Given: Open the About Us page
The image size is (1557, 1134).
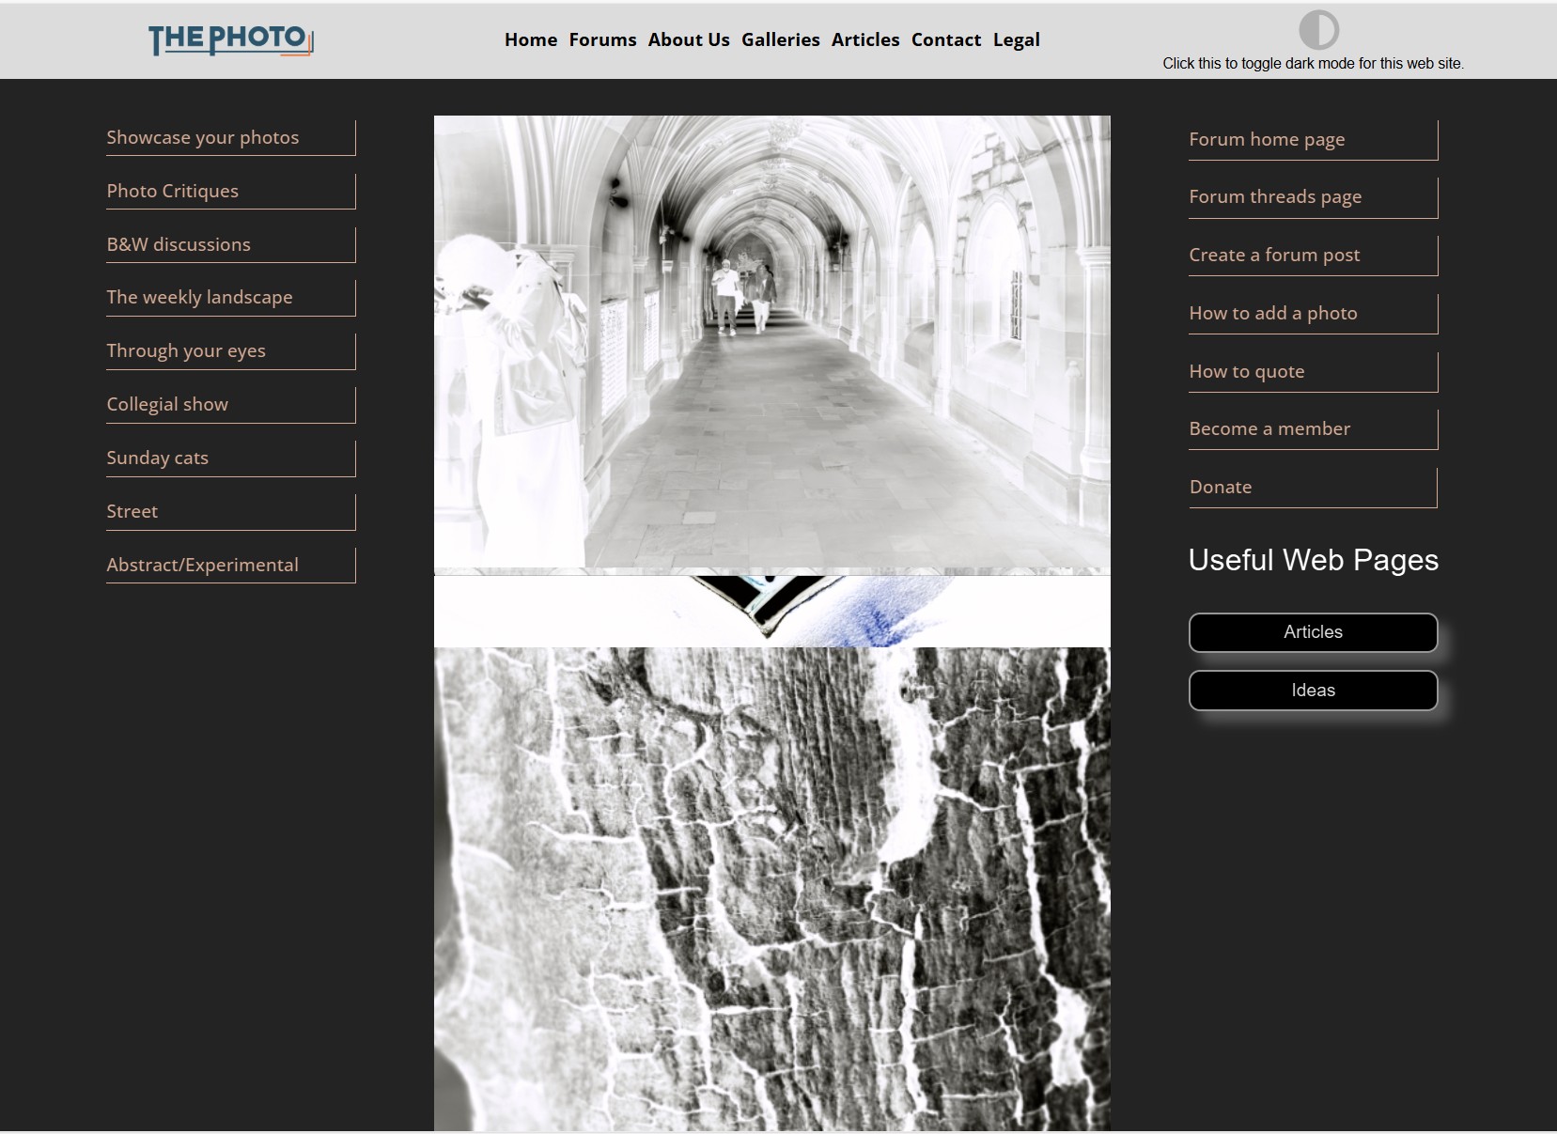Looking at the screenshot, I should click(x=689, y=39).
